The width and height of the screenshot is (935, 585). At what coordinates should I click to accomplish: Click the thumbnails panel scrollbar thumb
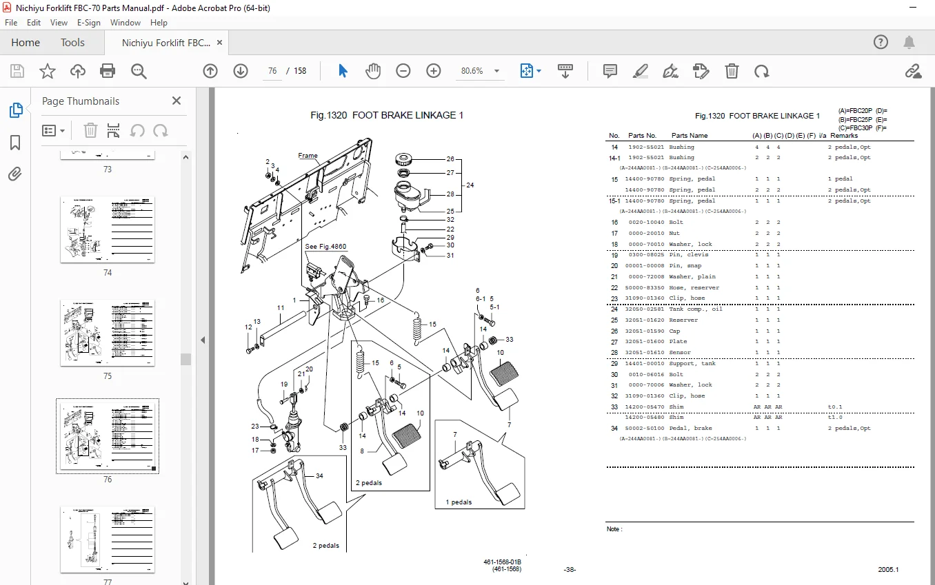(185, 359)
